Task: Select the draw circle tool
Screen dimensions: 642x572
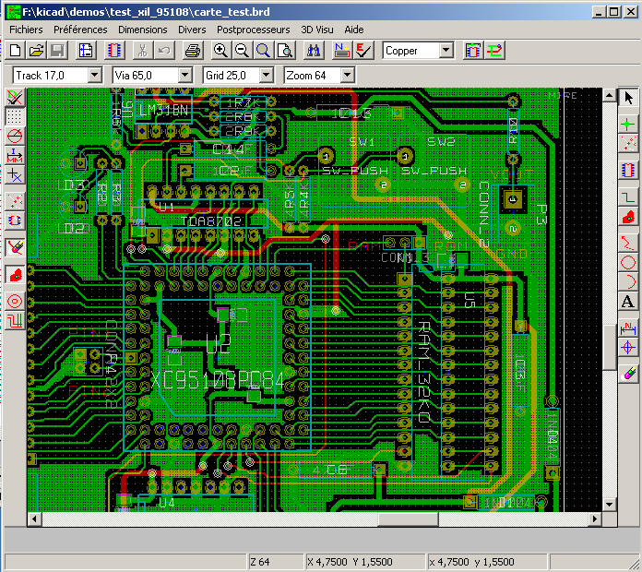Action: 628,262
